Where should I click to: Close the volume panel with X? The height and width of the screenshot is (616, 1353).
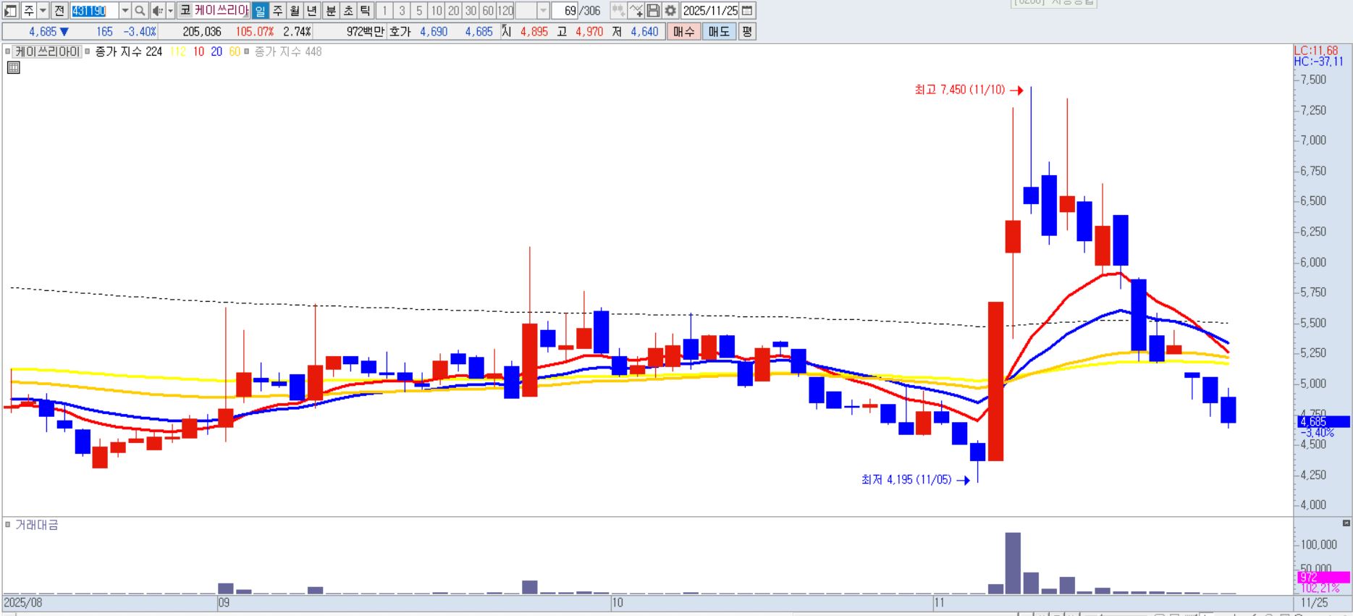1346,523
